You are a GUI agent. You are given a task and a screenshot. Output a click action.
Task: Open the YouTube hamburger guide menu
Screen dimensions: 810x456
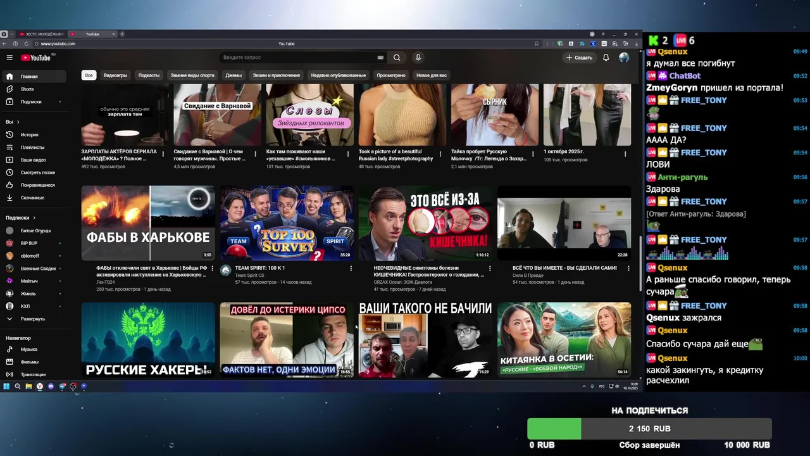point(9,58)
